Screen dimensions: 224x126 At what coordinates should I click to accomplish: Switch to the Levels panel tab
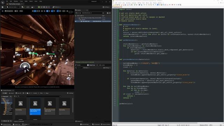(102, 65)
